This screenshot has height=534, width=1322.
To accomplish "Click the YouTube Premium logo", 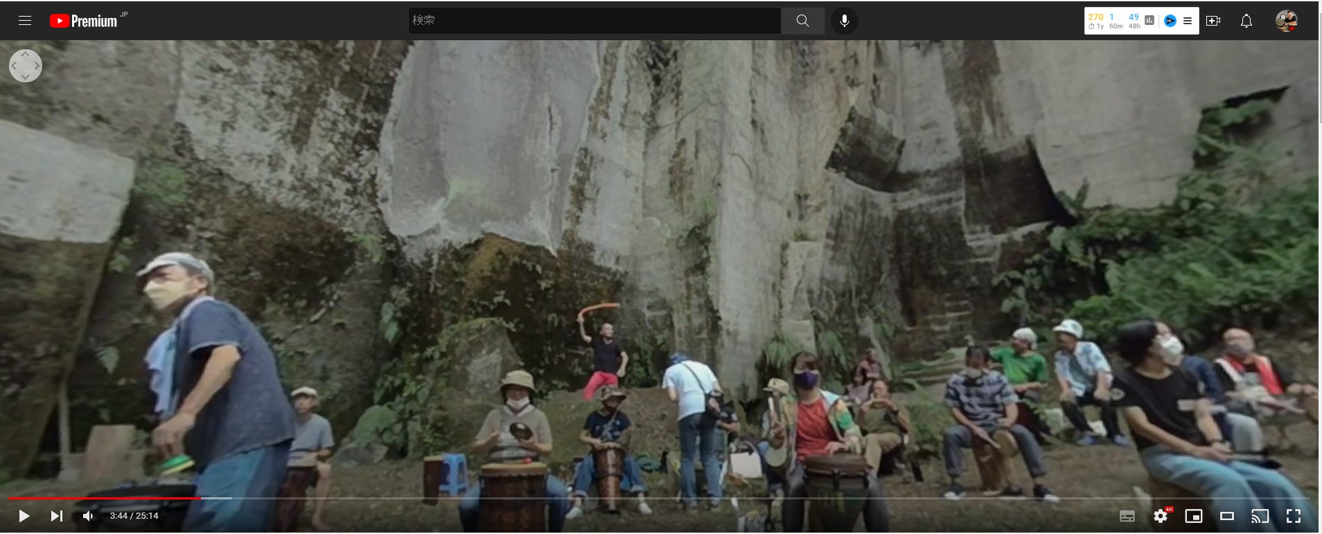I will click(84, 21).
